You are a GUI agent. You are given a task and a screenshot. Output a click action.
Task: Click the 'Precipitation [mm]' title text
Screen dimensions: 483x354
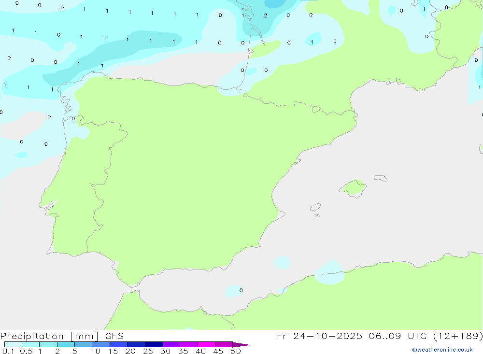click(50, 336)
